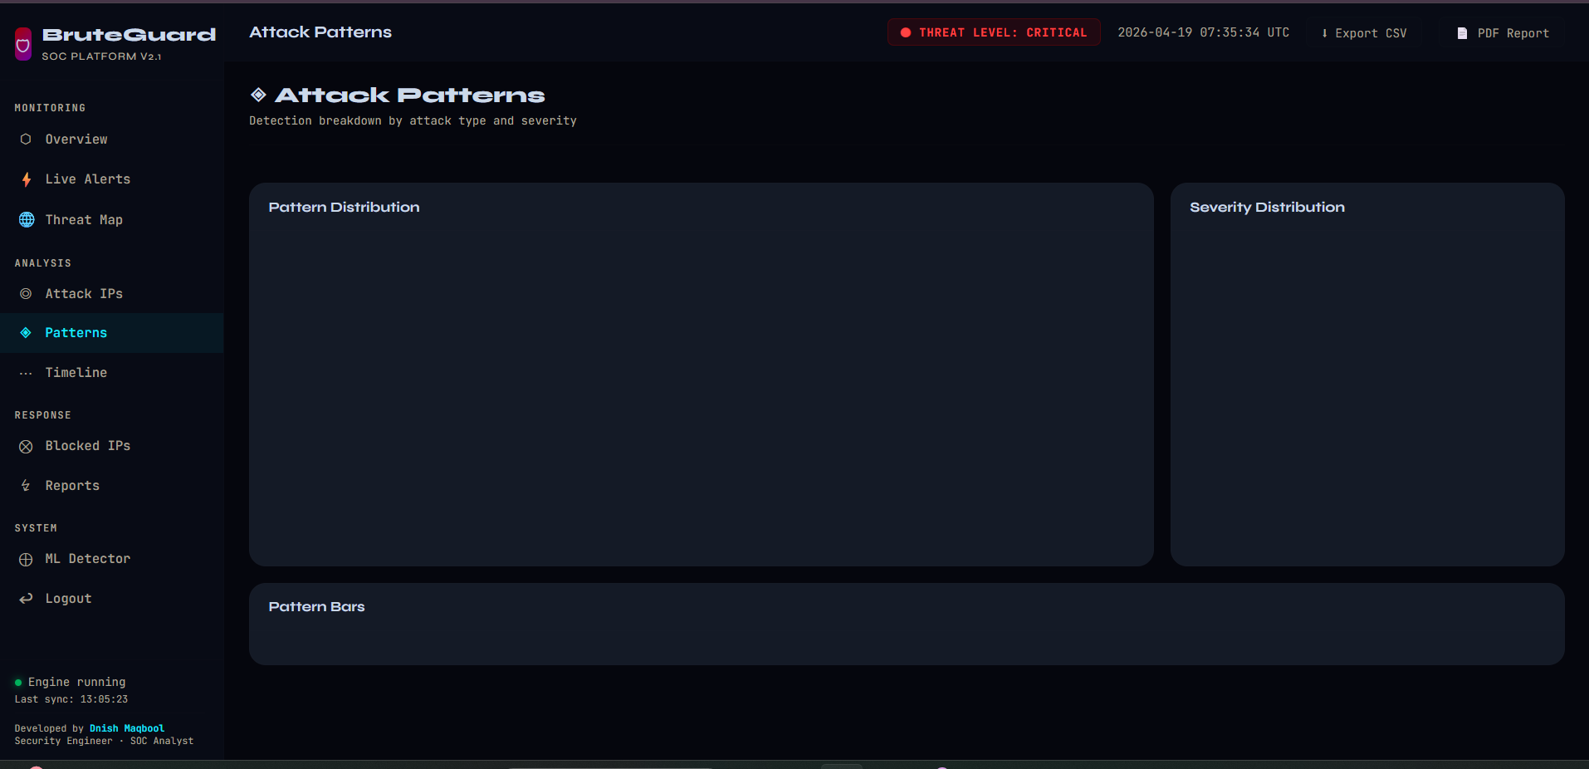Click the green Engine running status dot
The image size is (1589, 769).
(x=18, y=683)
